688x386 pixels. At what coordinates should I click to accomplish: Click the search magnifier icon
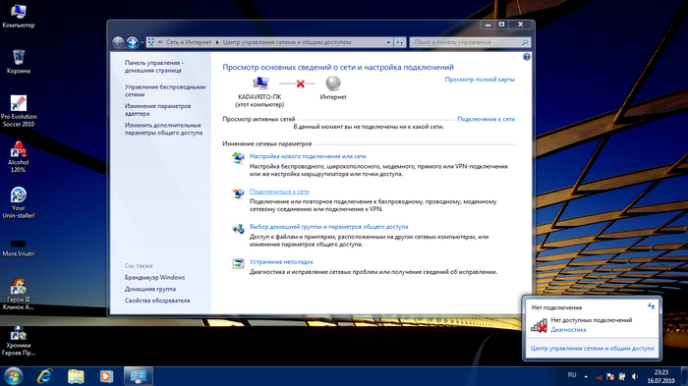[525, 42]
